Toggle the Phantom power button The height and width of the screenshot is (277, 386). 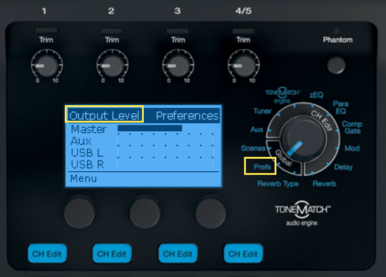point(337,64)
